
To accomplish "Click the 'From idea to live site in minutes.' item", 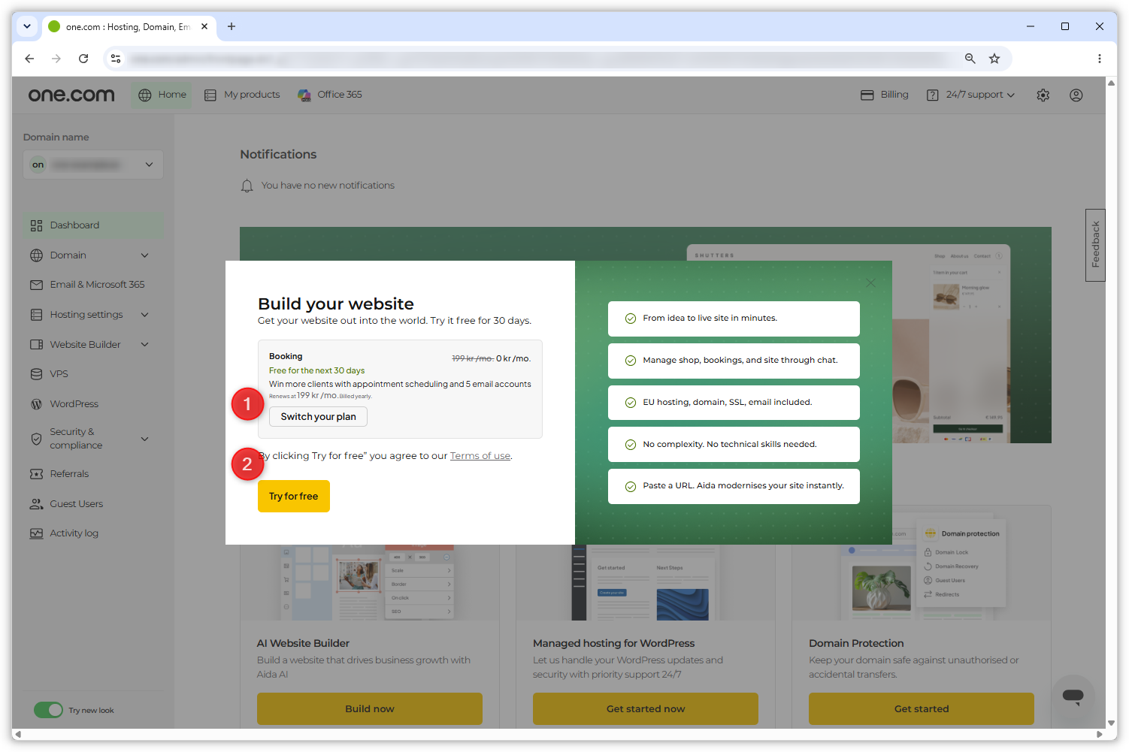I will tap(734, 319).
